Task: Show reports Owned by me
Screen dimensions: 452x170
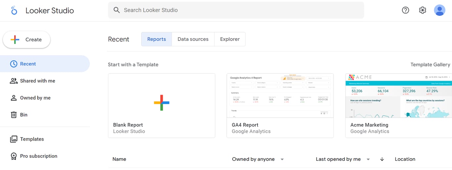Action: click(x=45, y=98)
